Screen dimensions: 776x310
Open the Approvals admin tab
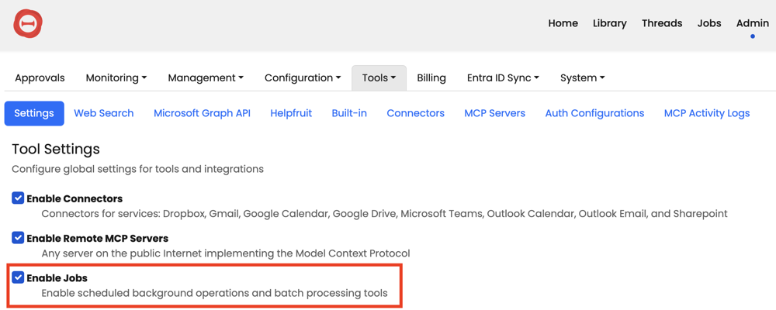[x=40, y=77]
